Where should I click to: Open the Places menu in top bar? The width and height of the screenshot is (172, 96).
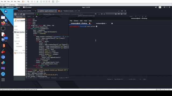pyautogui.click(x=18, y=7)
